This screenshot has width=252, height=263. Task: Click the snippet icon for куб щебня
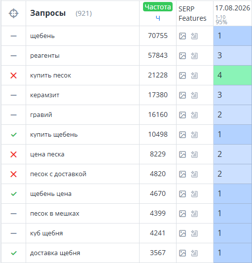(194, 233)
